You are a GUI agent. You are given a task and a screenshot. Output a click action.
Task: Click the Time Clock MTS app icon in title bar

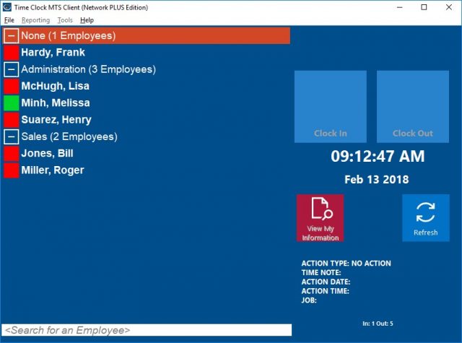pyautogui.click(x=8, y=7)
